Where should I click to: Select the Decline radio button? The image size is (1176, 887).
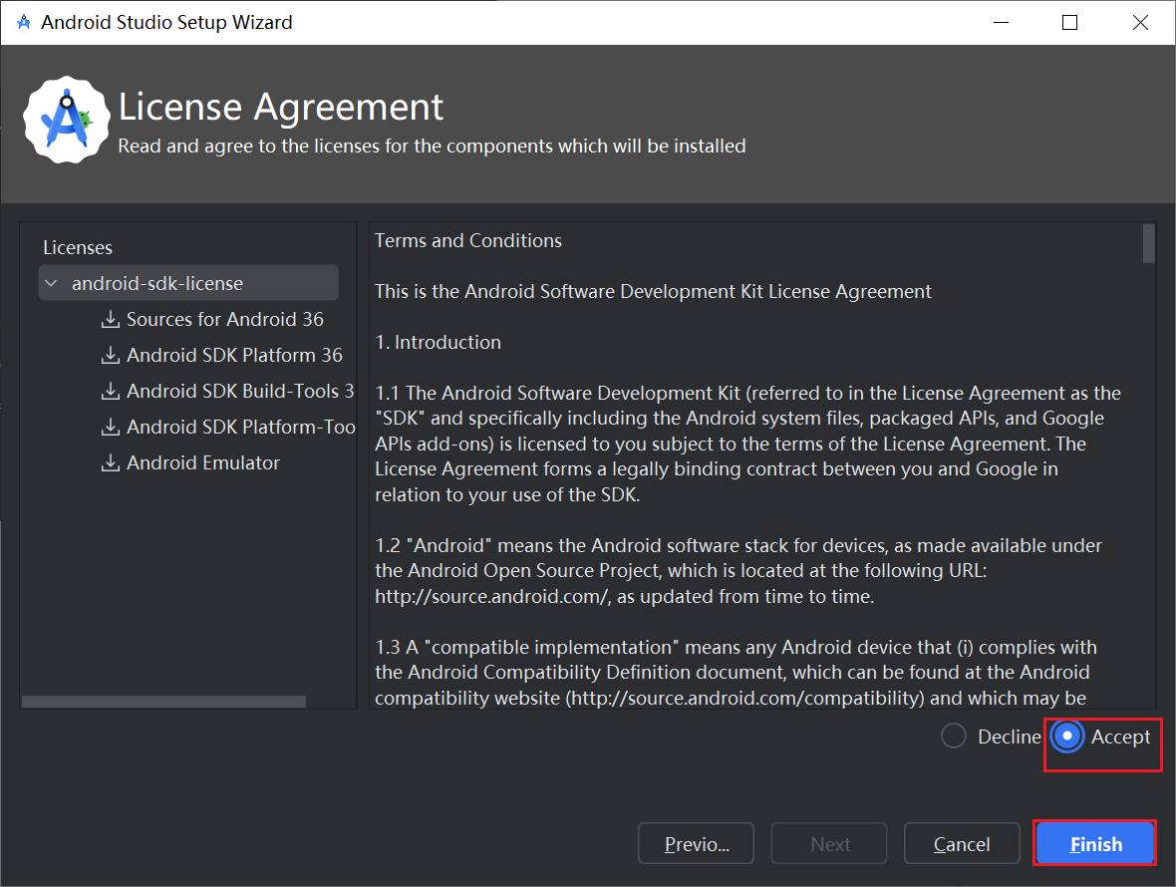[954, 737]
